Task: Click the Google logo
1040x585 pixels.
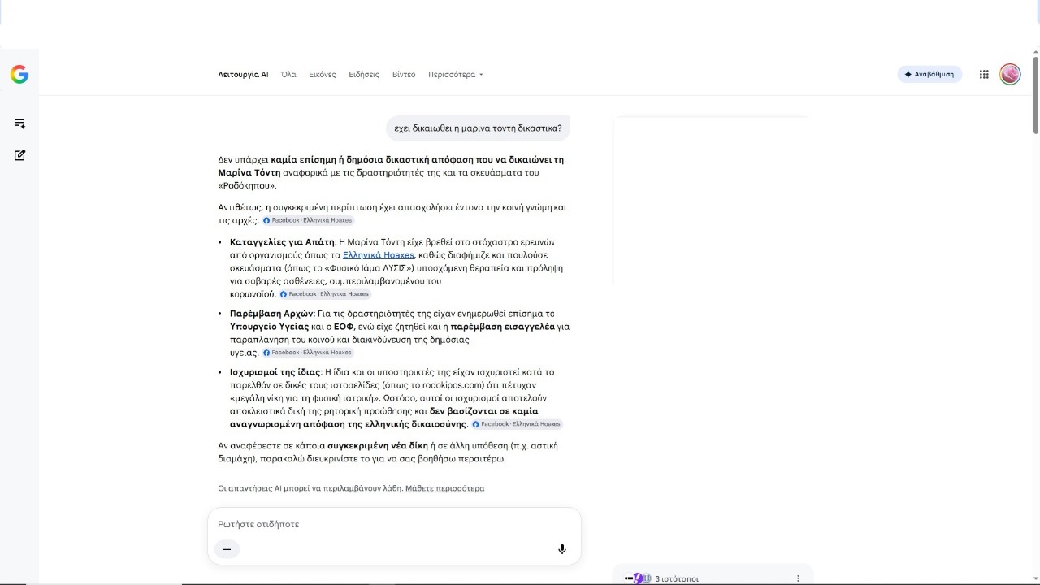Action: point(19,75)
